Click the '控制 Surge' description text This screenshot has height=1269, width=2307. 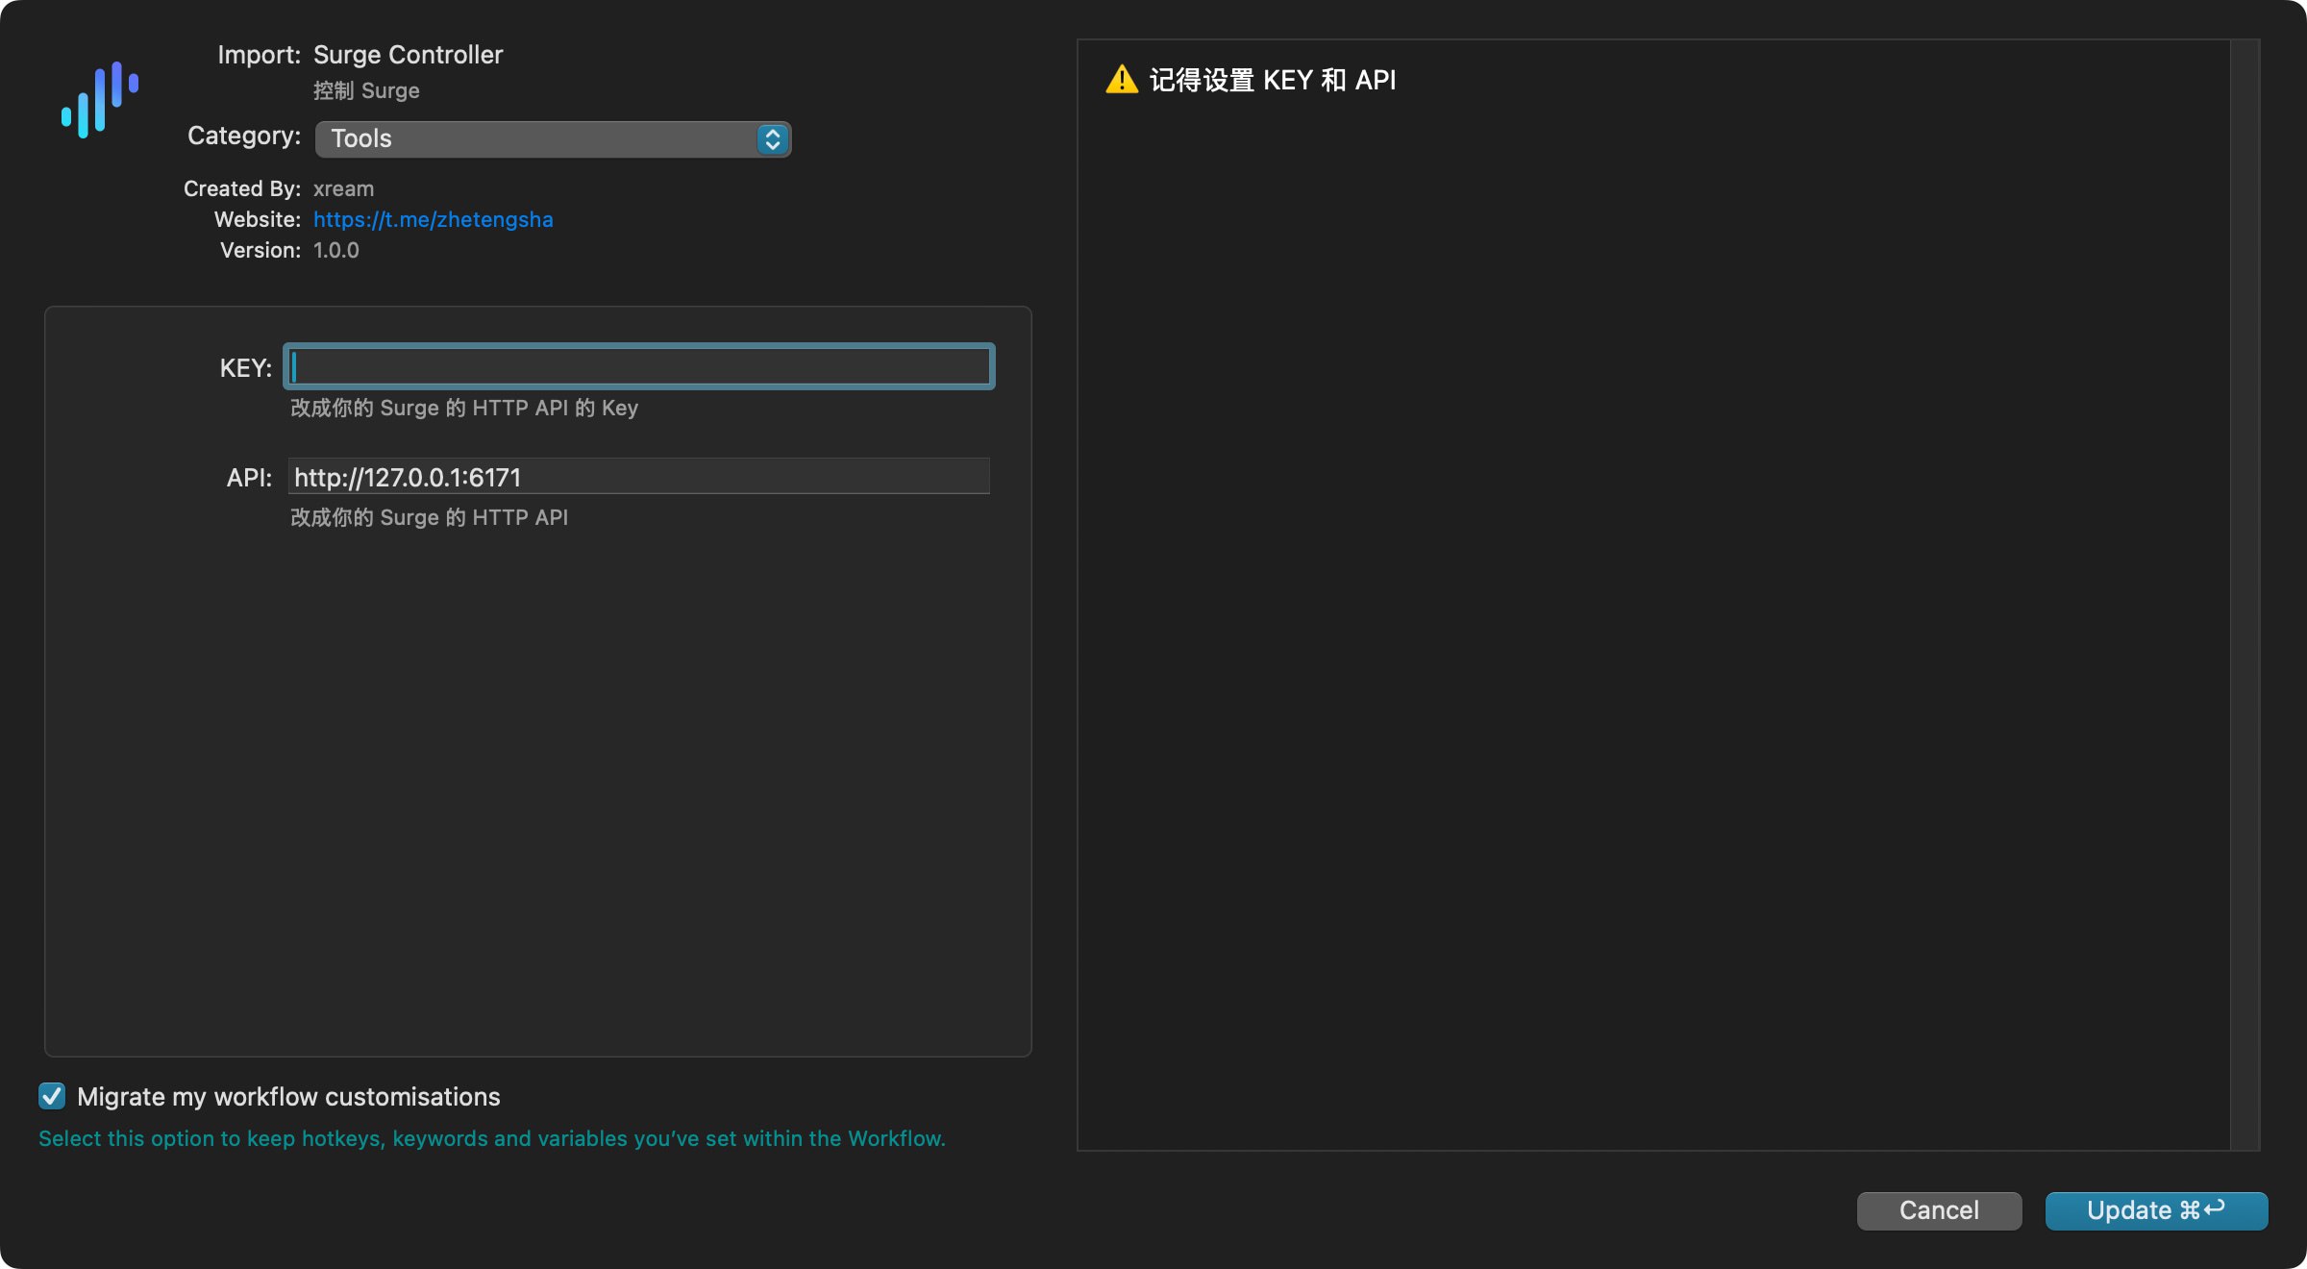pos(366,90)
